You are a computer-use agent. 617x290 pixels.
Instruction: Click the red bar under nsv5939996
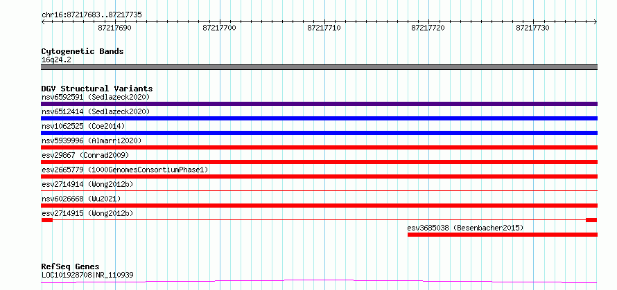(319, 147)
